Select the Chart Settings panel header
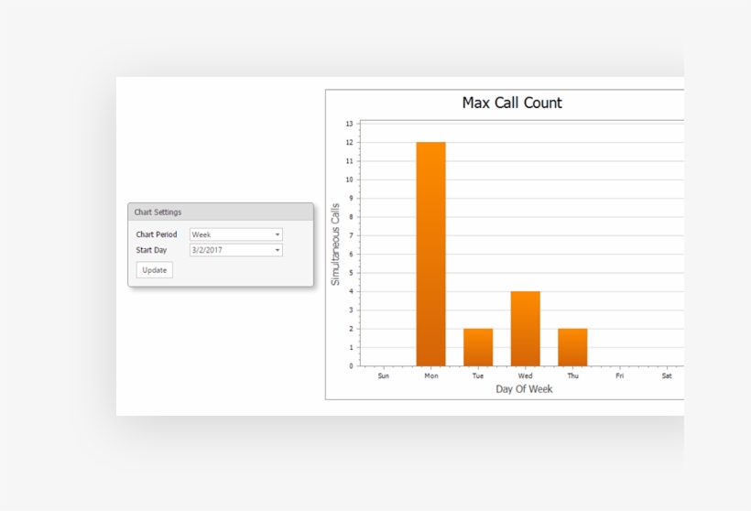751x511 pixels. (220, 212)
